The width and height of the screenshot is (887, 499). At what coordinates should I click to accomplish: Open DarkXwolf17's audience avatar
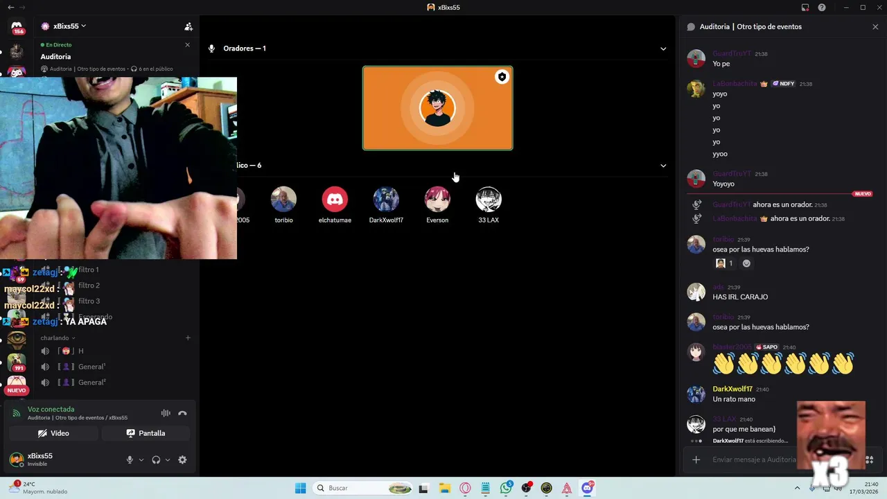click(386, 200)
